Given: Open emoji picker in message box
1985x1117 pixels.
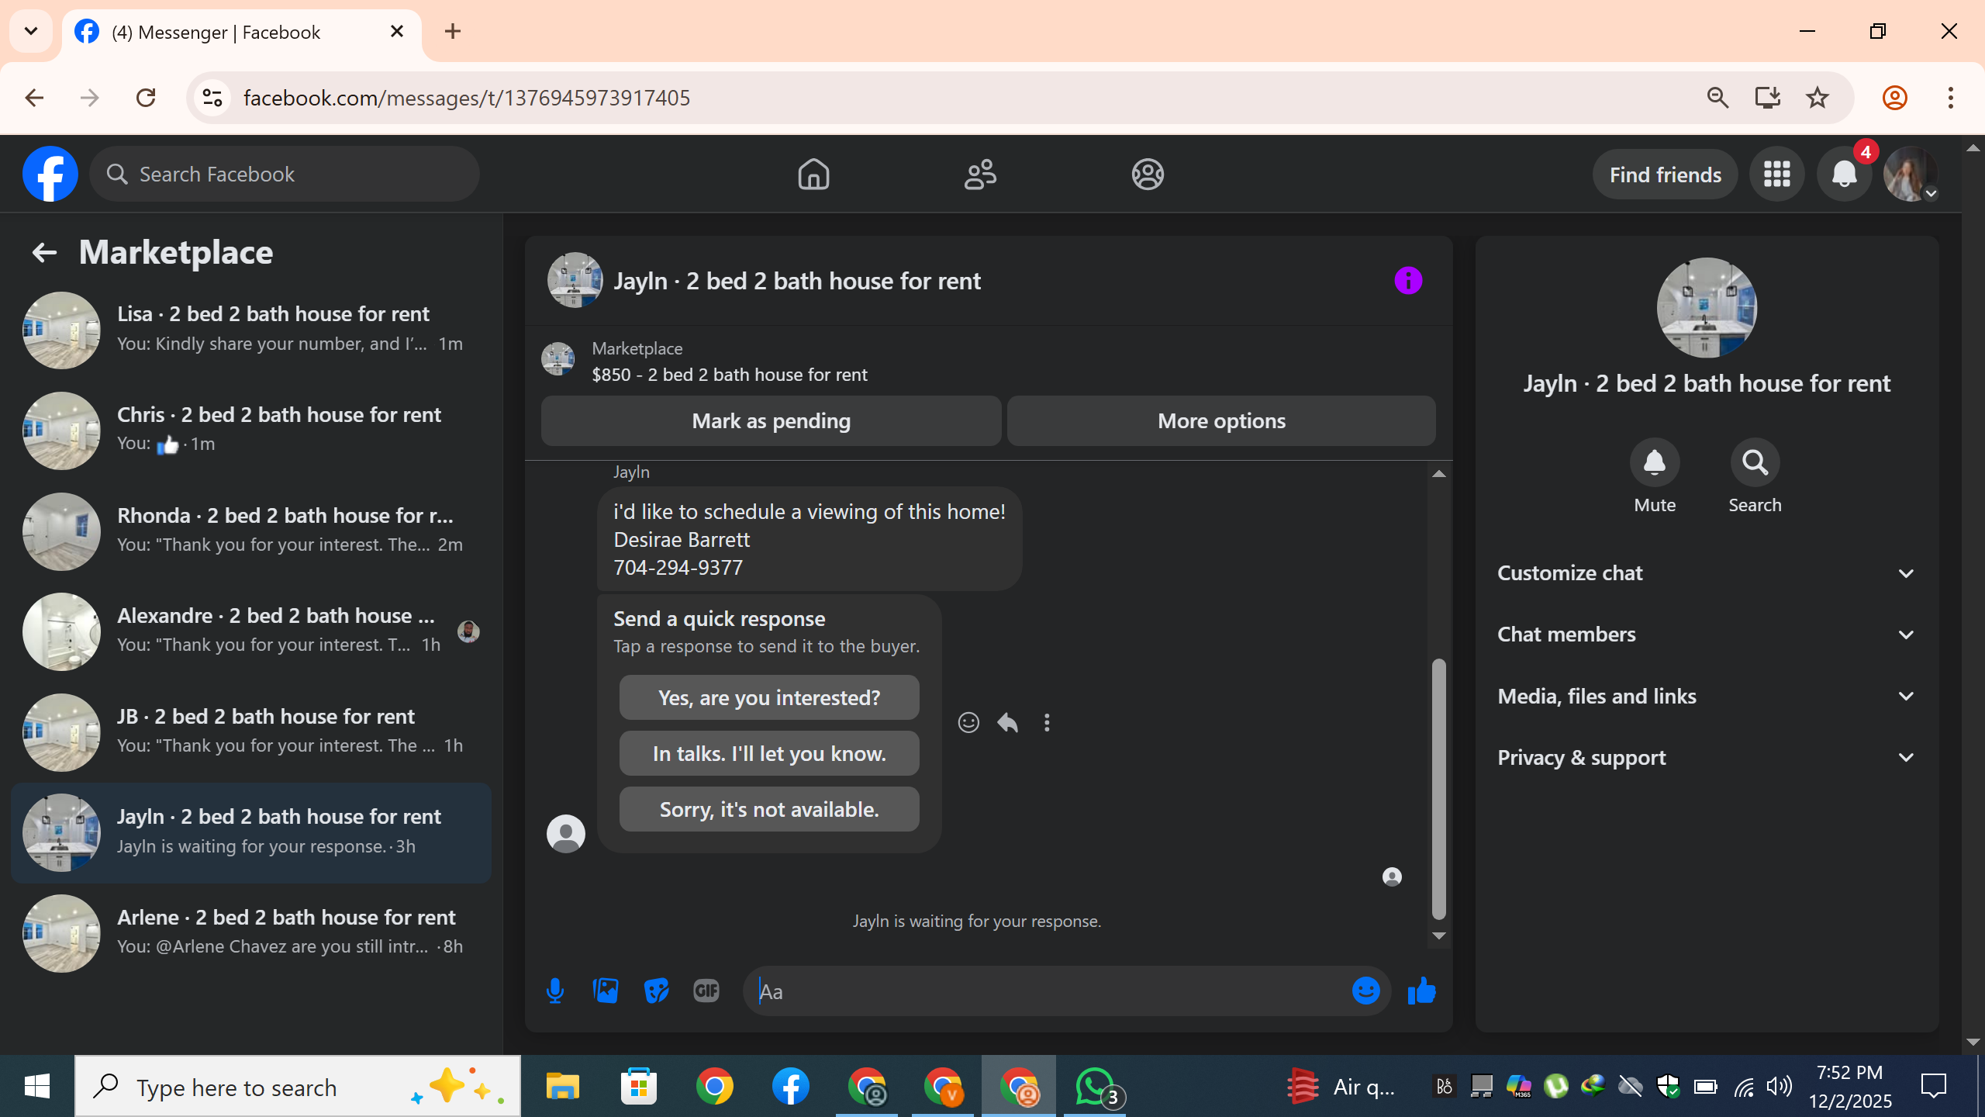Looking at the screenshot, I should pyautogui.click(x=1365, y=991).
